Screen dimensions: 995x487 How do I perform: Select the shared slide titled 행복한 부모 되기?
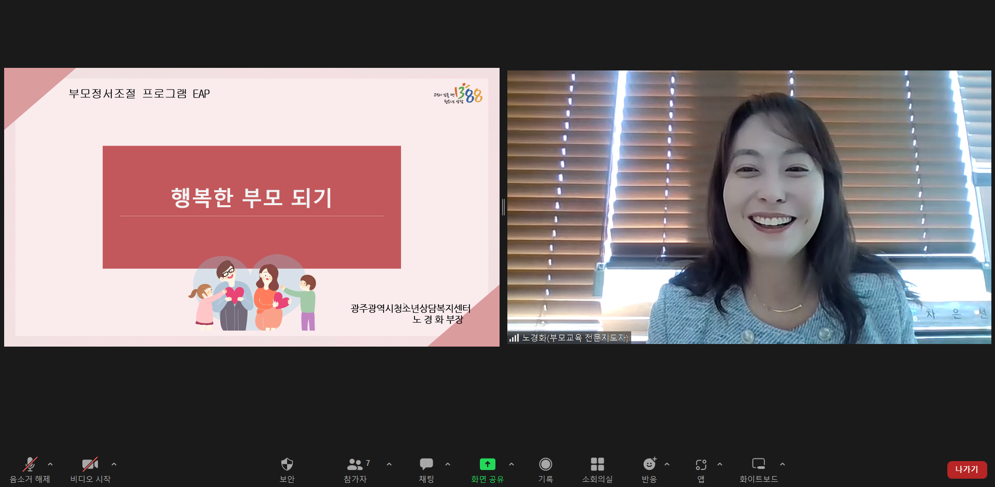coord(252,207)
